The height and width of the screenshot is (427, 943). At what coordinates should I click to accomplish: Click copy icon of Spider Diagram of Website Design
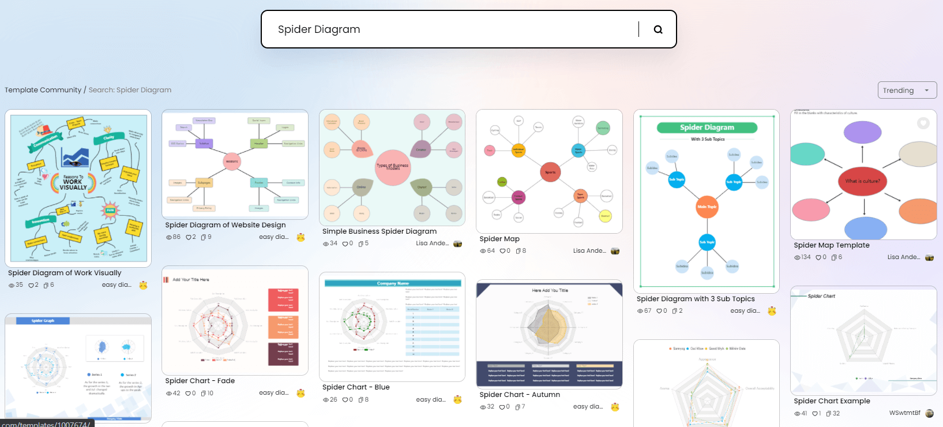pos(203,237)
